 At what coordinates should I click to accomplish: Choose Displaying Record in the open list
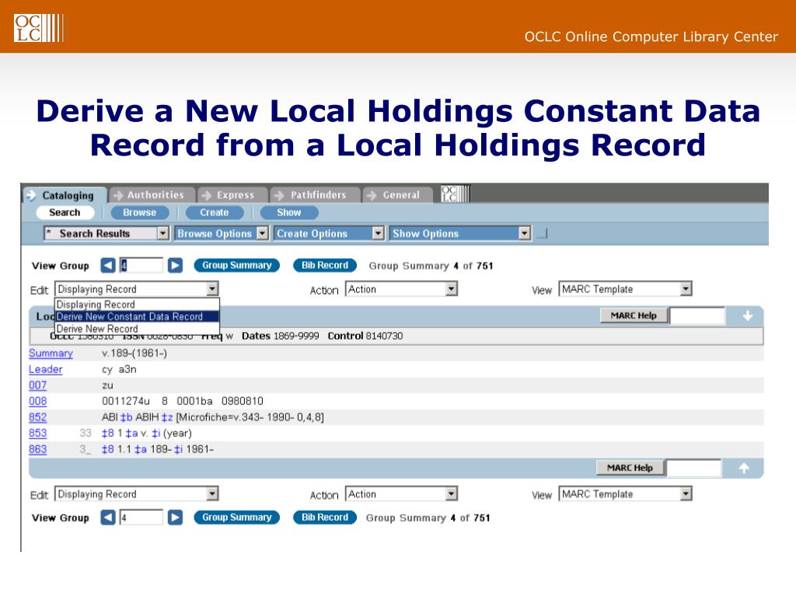pyautogui.click(x=137, y=305)
